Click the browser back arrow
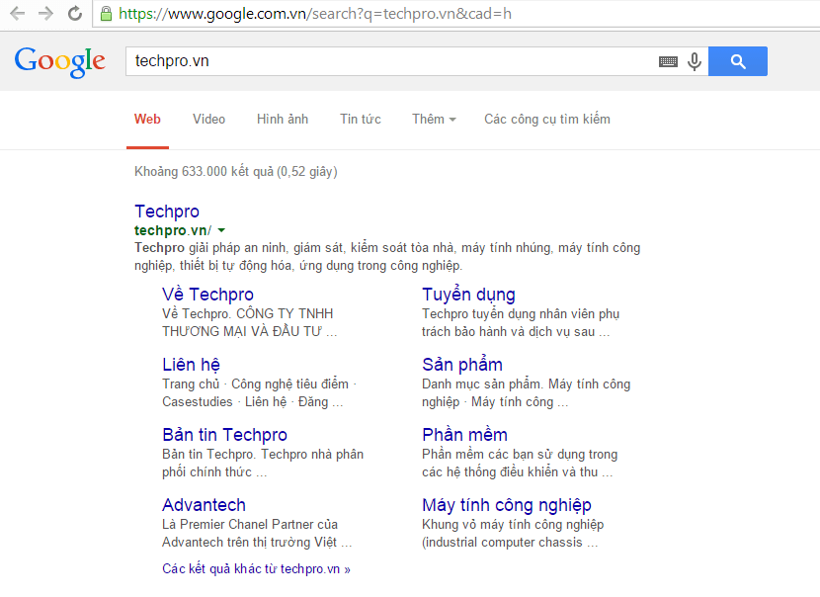 pyautogui.click(x=18, y=13)
